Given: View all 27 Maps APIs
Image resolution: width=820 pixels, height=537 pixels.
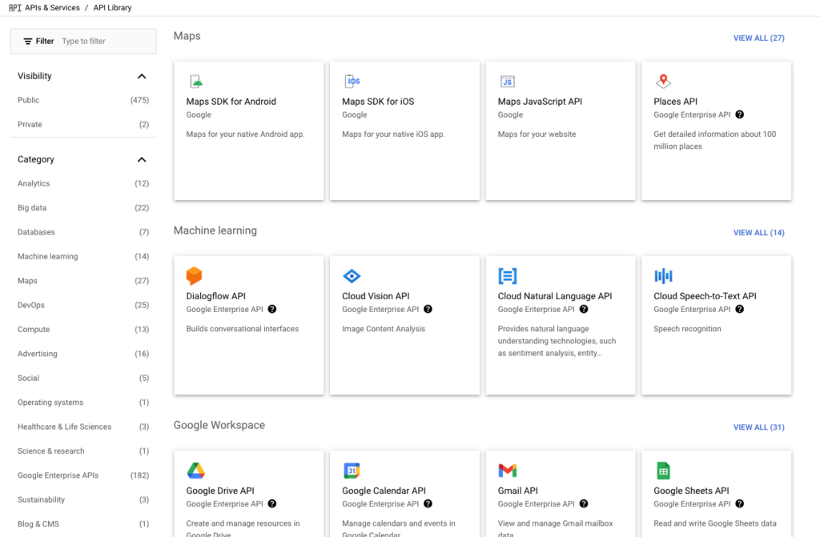Looking at the screenshot, I should 759,38.
